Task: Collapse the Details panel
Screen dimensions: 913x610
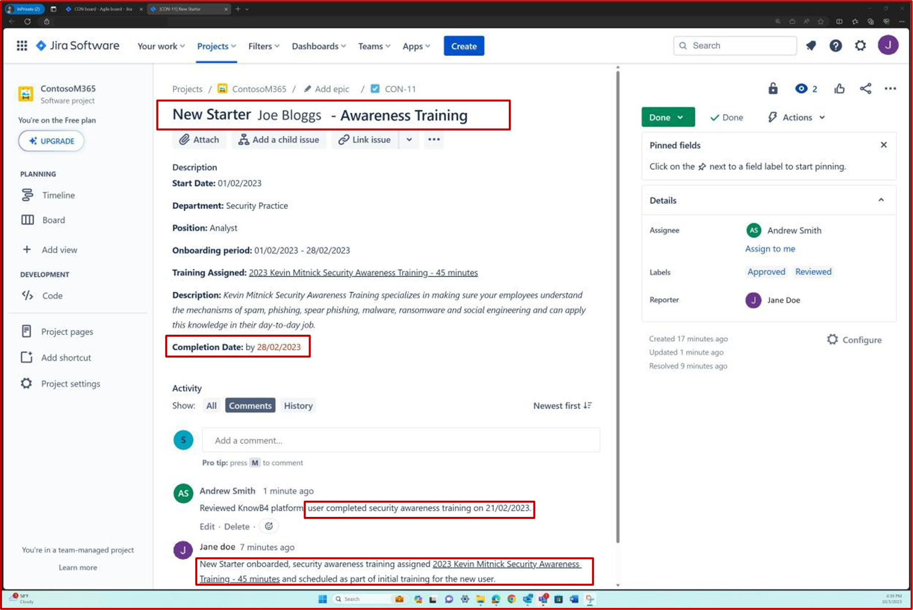Action: [x=881, y=200]
